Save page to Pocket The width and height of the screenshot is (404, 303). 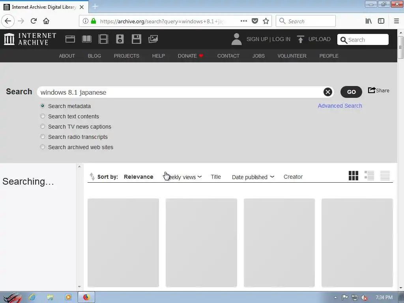255,21
